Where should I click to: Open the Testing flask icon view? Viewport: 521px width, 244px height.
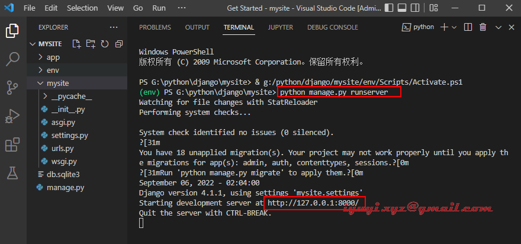pyautogui.click(x=13, y=173)
